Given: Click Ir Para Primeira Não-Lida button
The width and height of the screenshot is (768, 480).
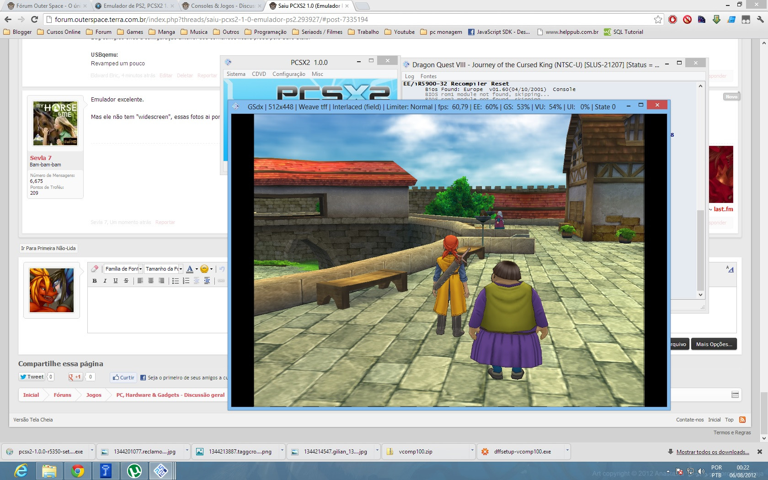Looking at the screenshot, I should coord(48,248).
